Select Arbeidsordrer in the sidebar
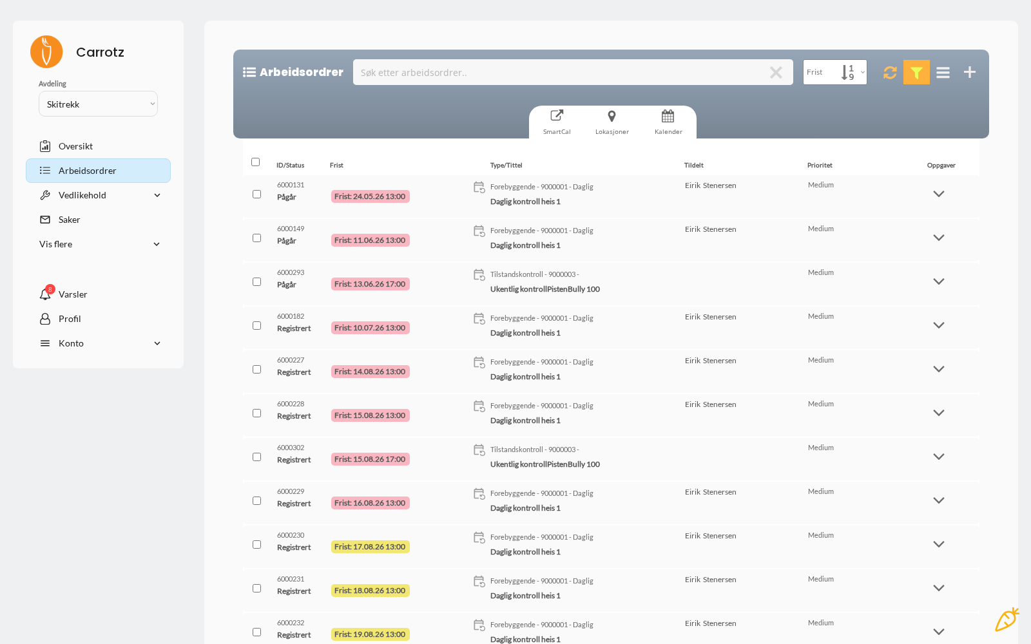1031x644 pixels. tap(98, 171)
